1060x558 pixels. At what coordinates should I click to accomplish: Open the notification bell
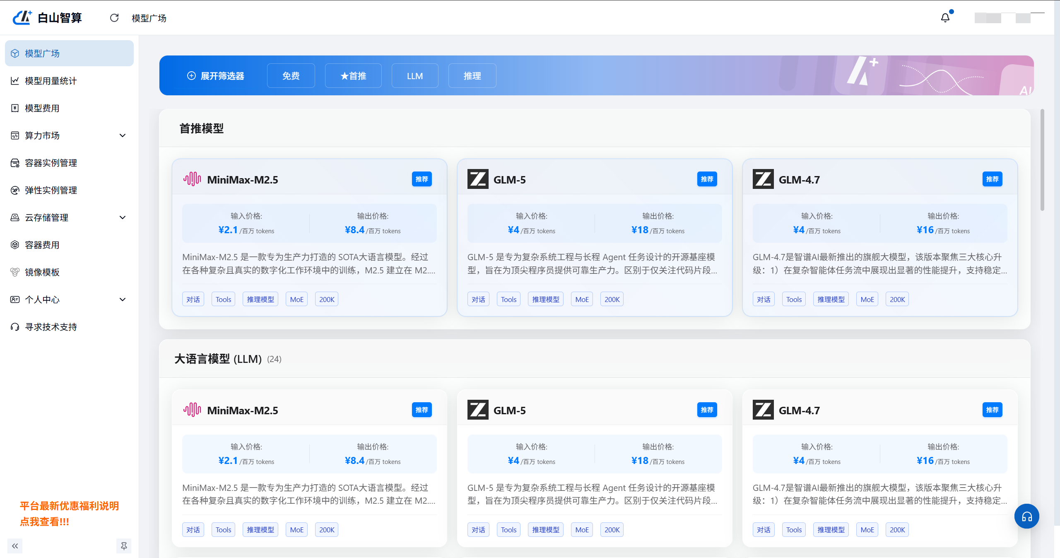(x=945, y=18)
